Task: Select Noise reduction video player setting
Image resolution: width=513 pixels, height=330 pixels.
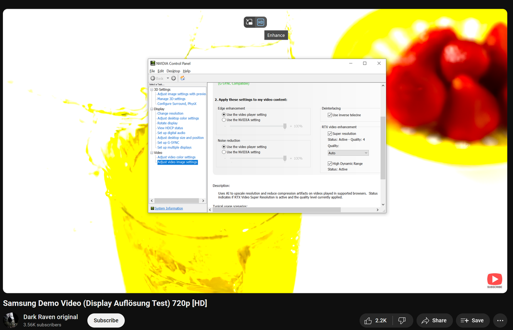Action: [224, 147]
